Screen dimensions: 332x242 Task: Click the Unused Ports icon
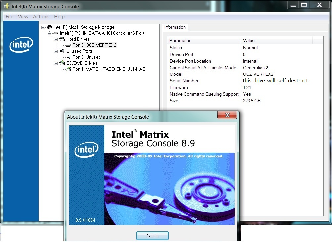[x=62, y=51]
